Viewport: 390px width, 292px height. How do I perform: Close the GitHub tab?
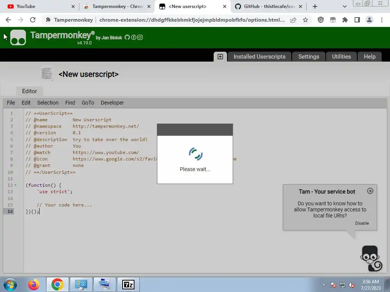300,6
